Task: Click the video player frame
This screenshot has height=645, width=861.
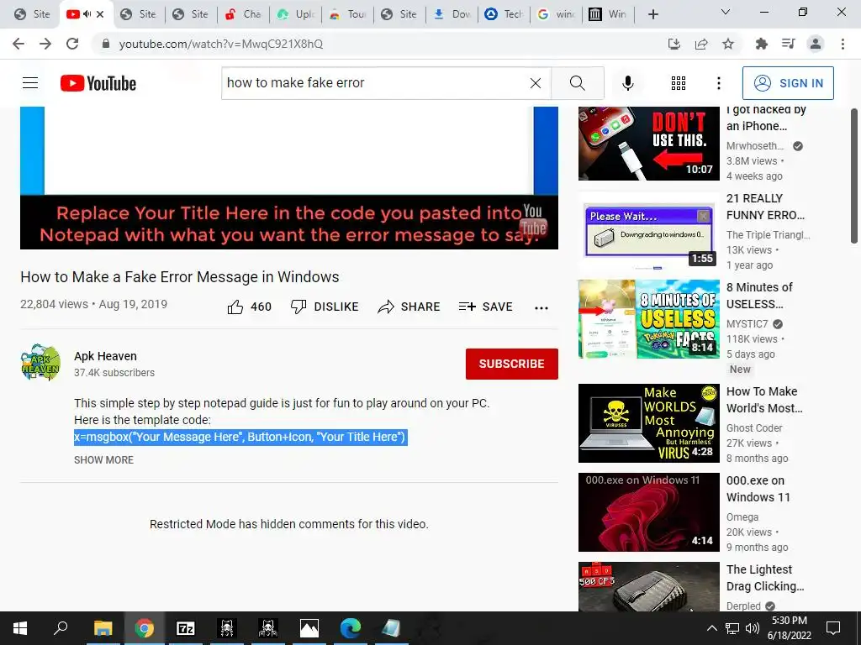Action: [x=289, y=178]
